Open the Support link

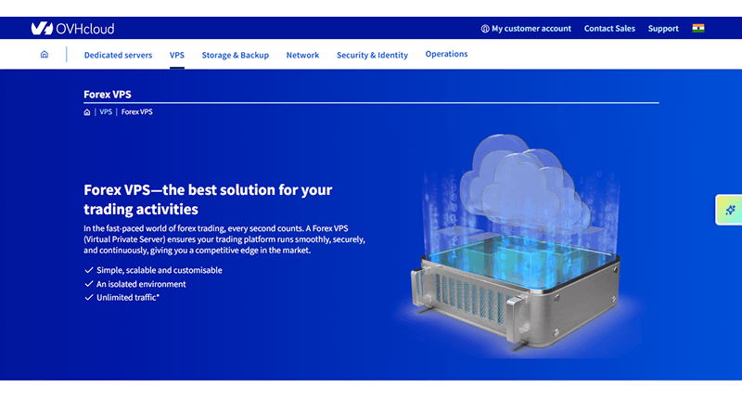(663, 29)
